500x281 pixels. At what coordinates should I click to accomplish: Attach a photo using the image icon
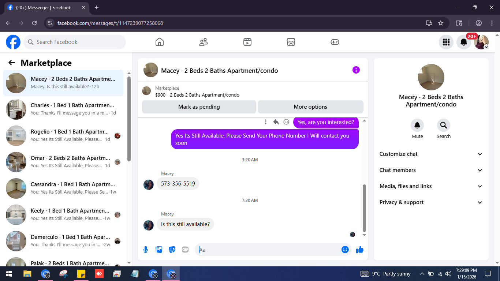159,250
